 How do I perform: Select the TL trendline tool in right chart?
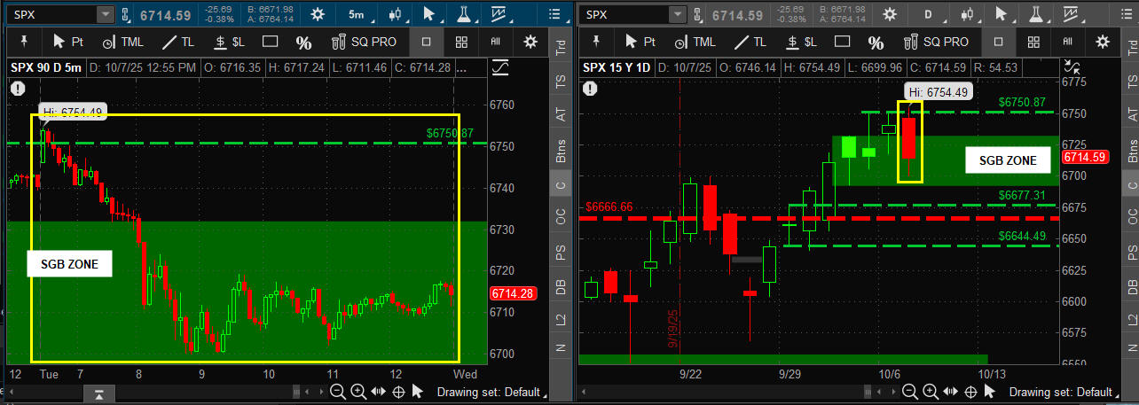[x=749, y=42]
